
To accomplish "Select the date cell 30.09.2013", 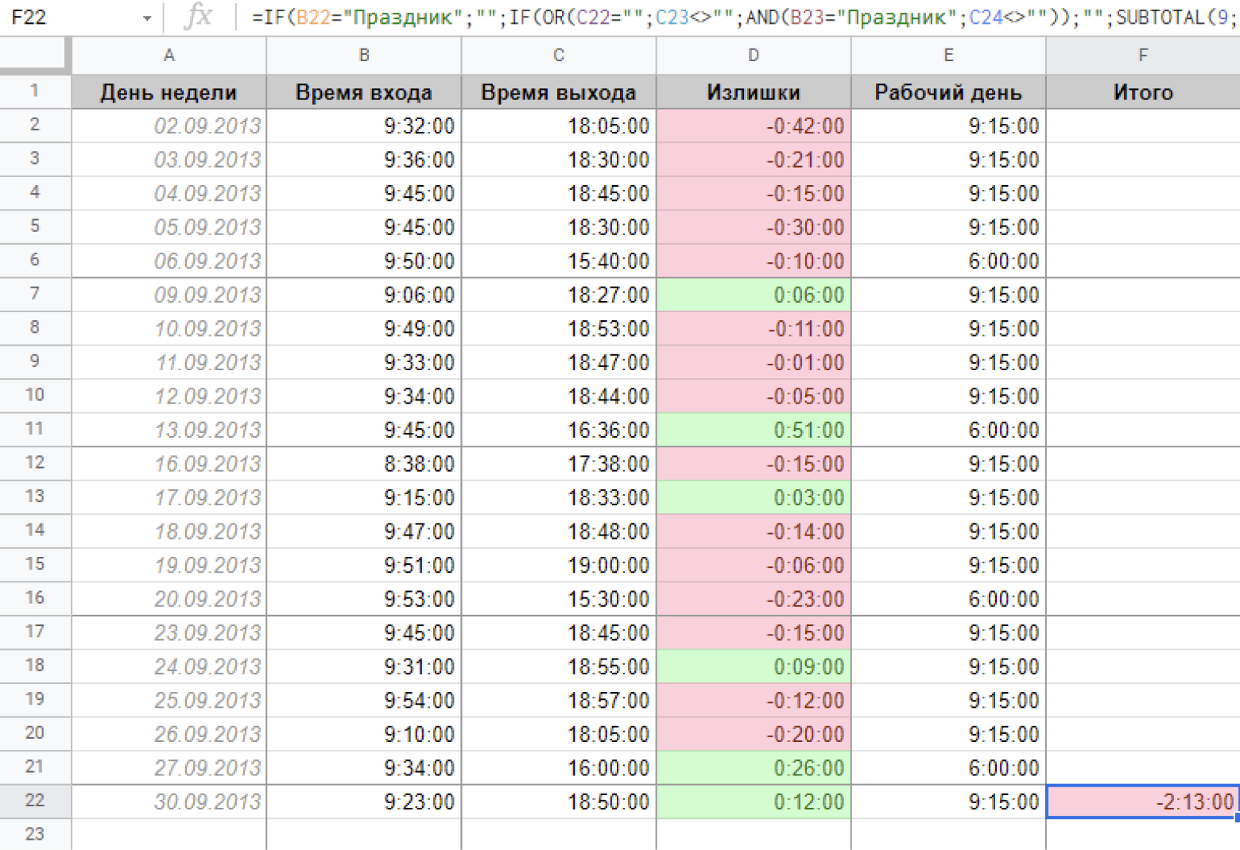I will pyautogui.click(x=169, y=802).
